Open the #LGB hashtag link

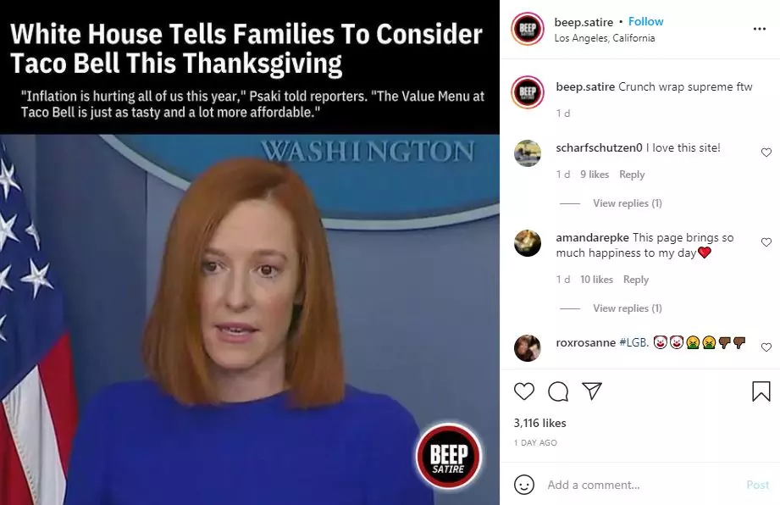tap(633, 342)
